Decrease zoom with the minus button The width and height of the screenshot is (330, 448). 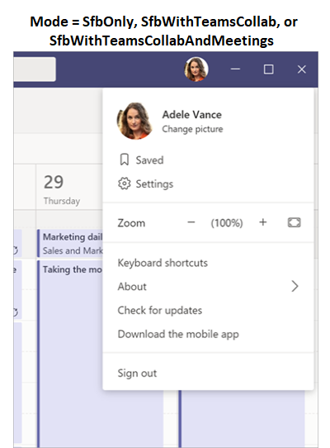[x=191, y=222]
